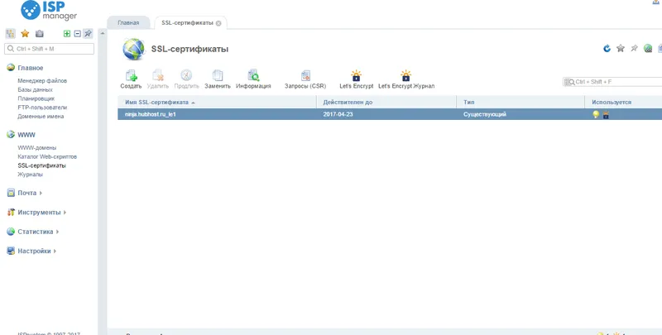
Task: Open Менеджер файлов
Action: point(42,80)
